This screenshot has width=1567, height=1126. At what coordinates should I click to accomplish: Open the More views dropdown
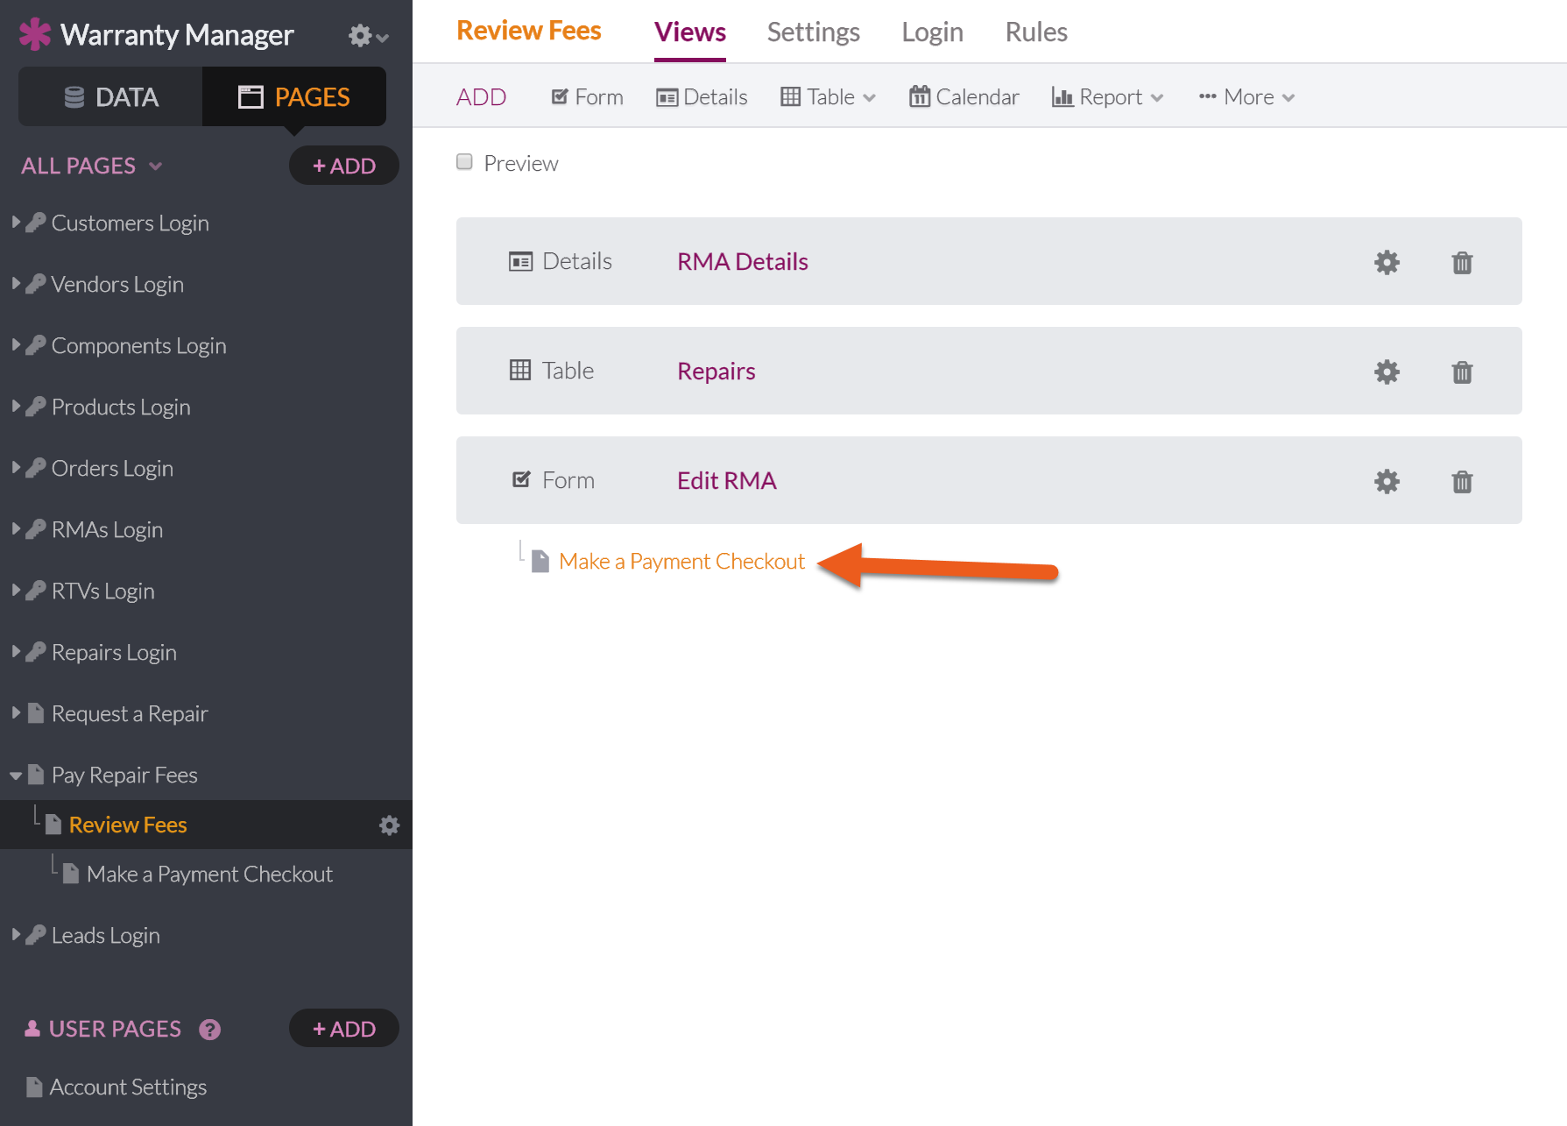(x=1246, y=97)
